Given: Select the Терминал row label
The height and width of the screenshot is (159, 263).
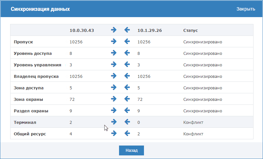Looking at the screenshot, I should click(x=25, y=122).
